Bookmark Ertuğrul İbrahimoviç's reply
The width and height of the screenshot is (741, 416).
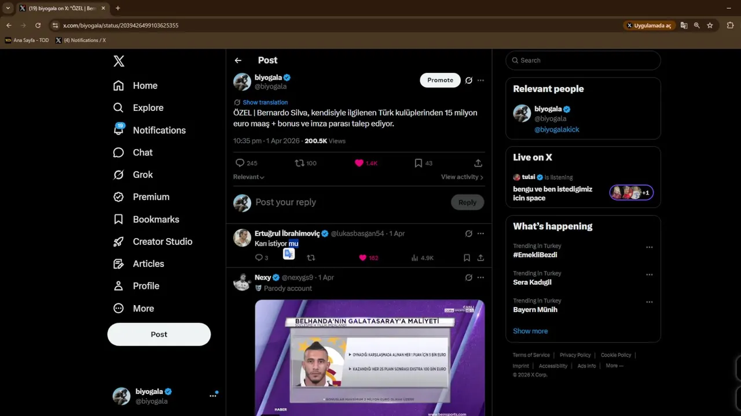coord(467,258)
